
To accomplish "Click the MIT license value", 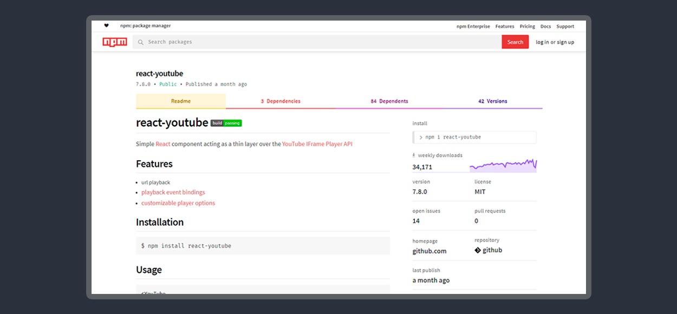I will pos(480,192).
